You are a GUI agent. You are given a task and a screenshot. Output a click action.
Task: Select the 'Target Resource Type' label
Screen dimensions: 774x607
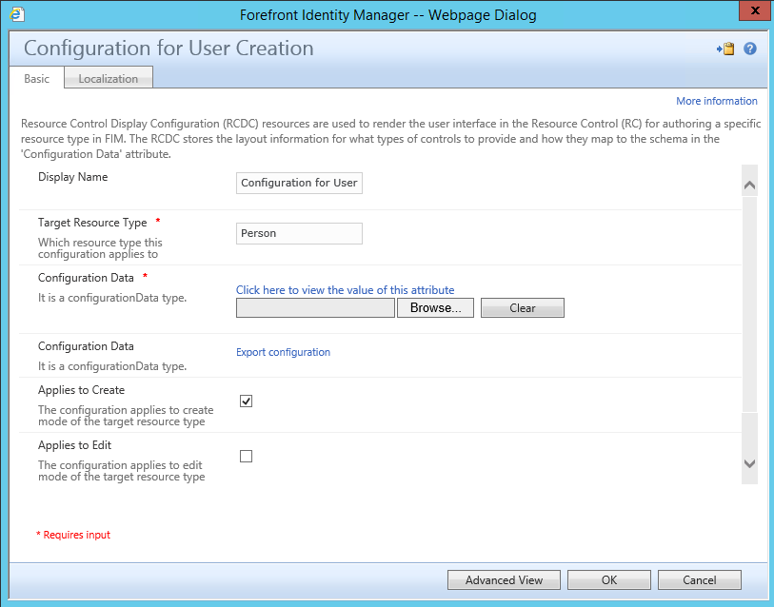click(92, 223)
